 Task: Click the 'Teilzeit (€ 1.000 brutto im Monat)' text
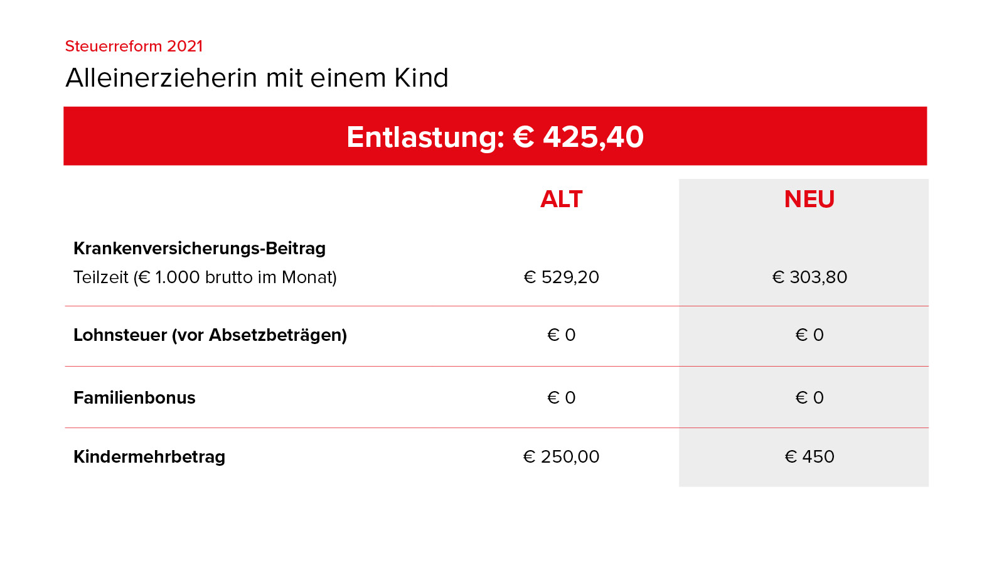point(205,277)
